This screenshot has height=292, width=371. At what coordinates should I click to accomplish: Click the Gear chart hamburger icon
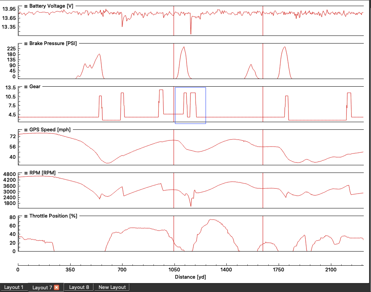pyautogui.click(x=26, y=87)
